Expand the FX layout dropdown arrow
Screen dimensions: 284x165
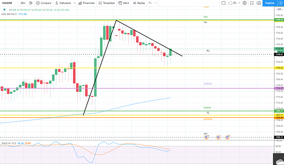point(239,3)
